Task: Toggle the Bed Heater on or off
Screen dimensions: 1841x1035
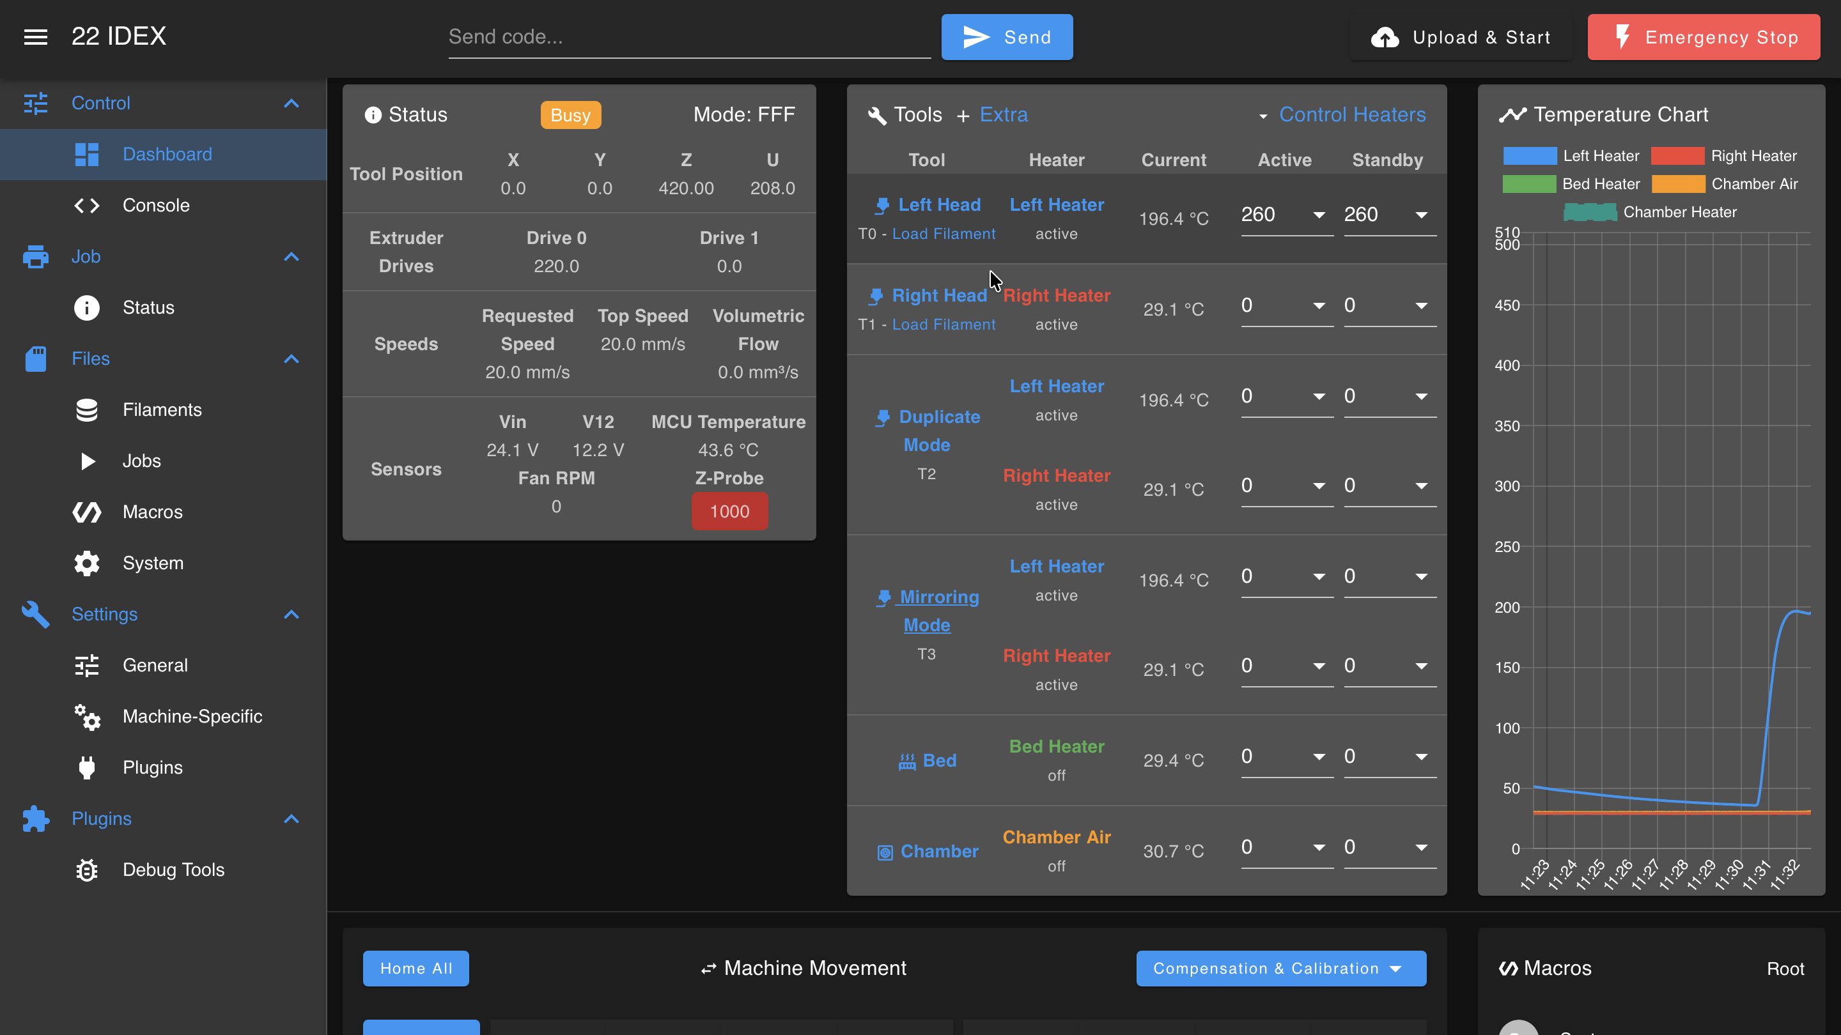Action: click(1056, 746)
